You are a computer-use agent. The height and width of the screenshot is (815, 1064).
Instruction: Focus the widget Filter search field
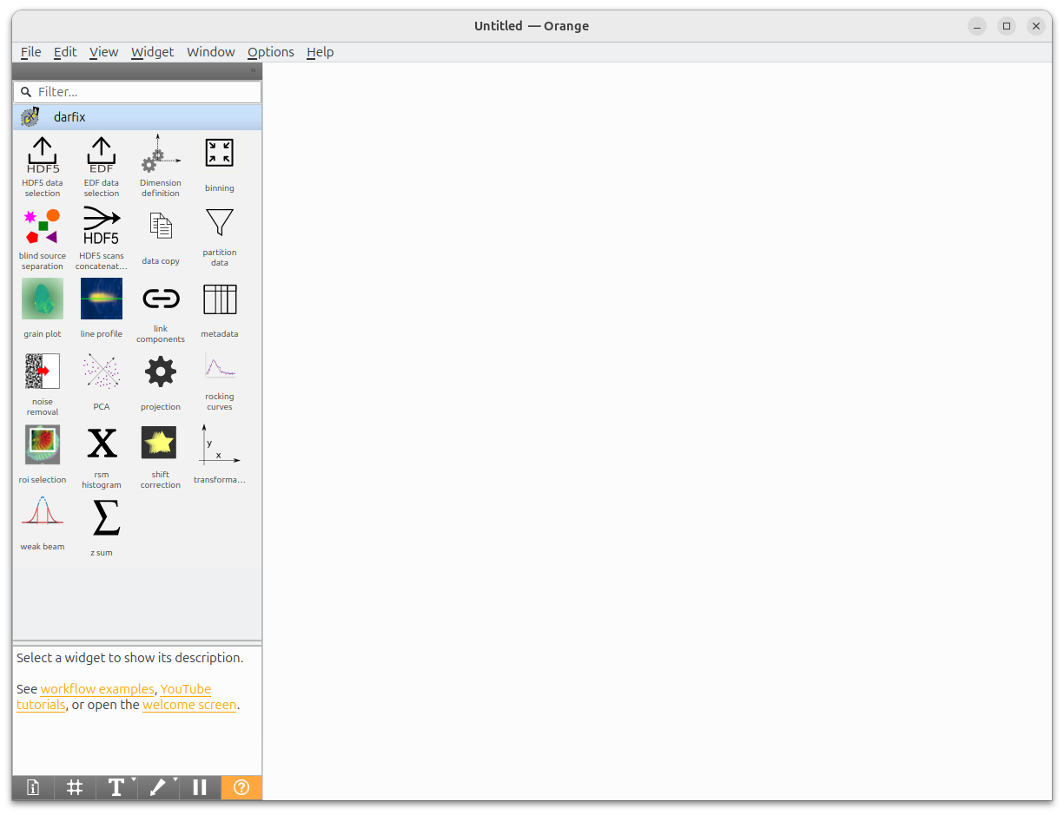click(x=137, y=92)
